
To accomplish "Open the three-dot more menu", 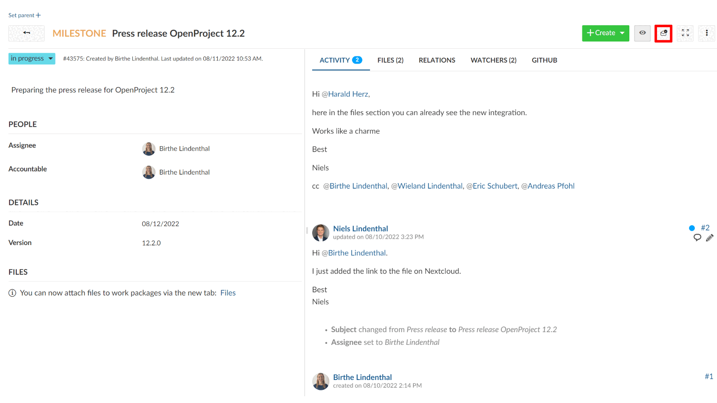I will click(x=707, y=33).
